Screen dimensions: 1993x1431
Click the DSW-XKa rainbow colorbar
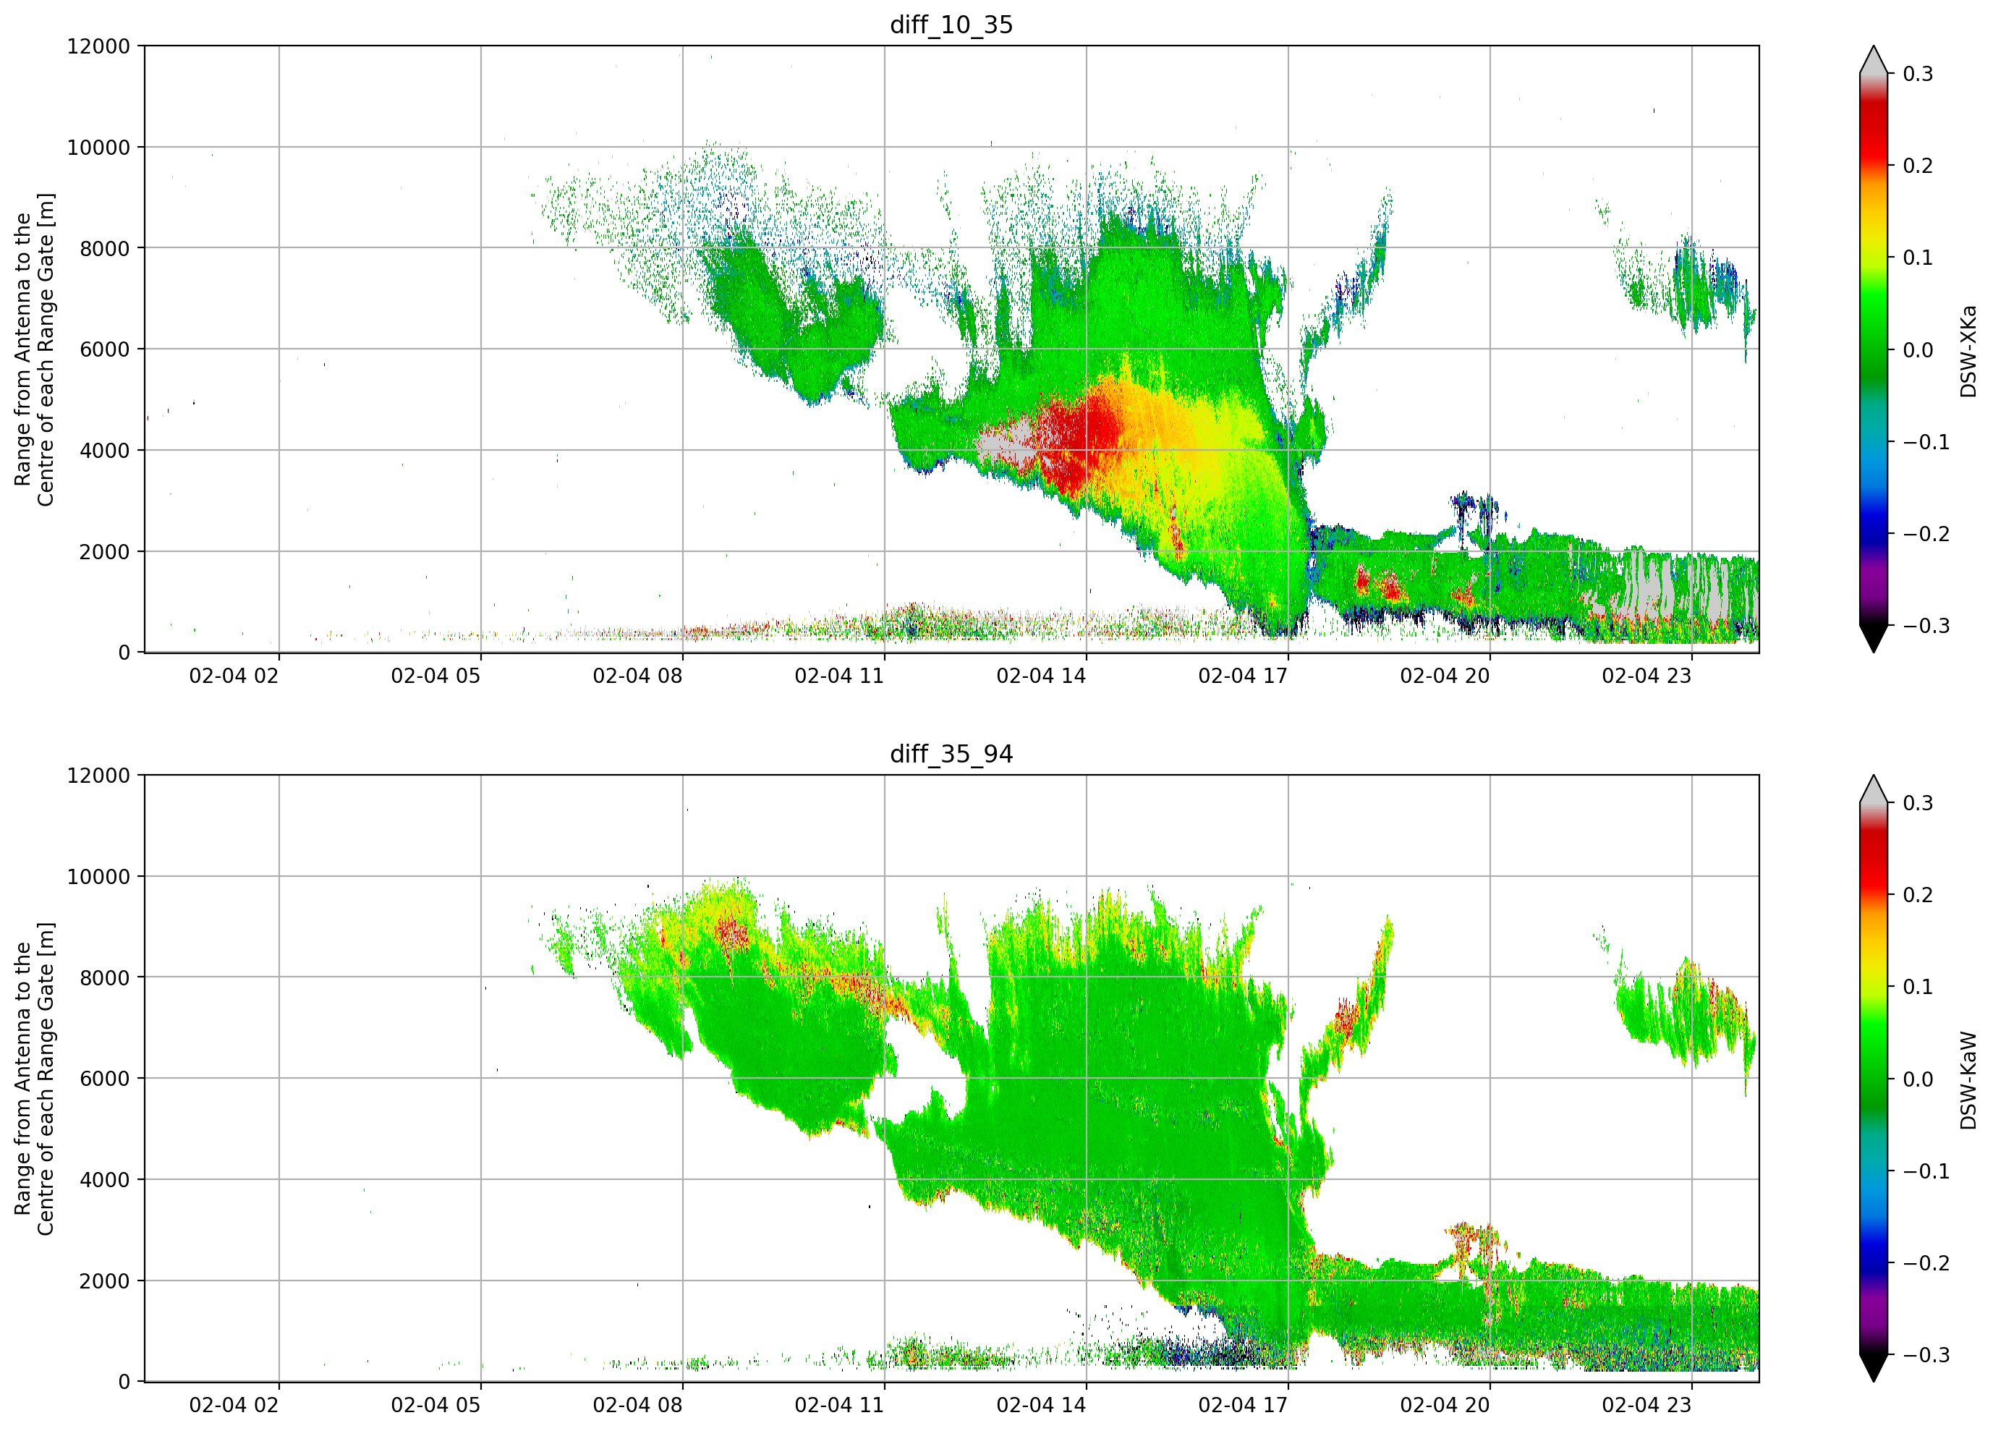tap(1874, 349)
